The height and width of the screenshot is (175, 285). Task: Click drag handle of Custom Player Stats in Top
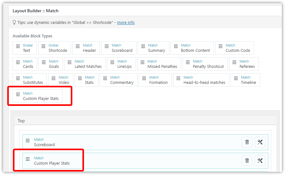28,159
